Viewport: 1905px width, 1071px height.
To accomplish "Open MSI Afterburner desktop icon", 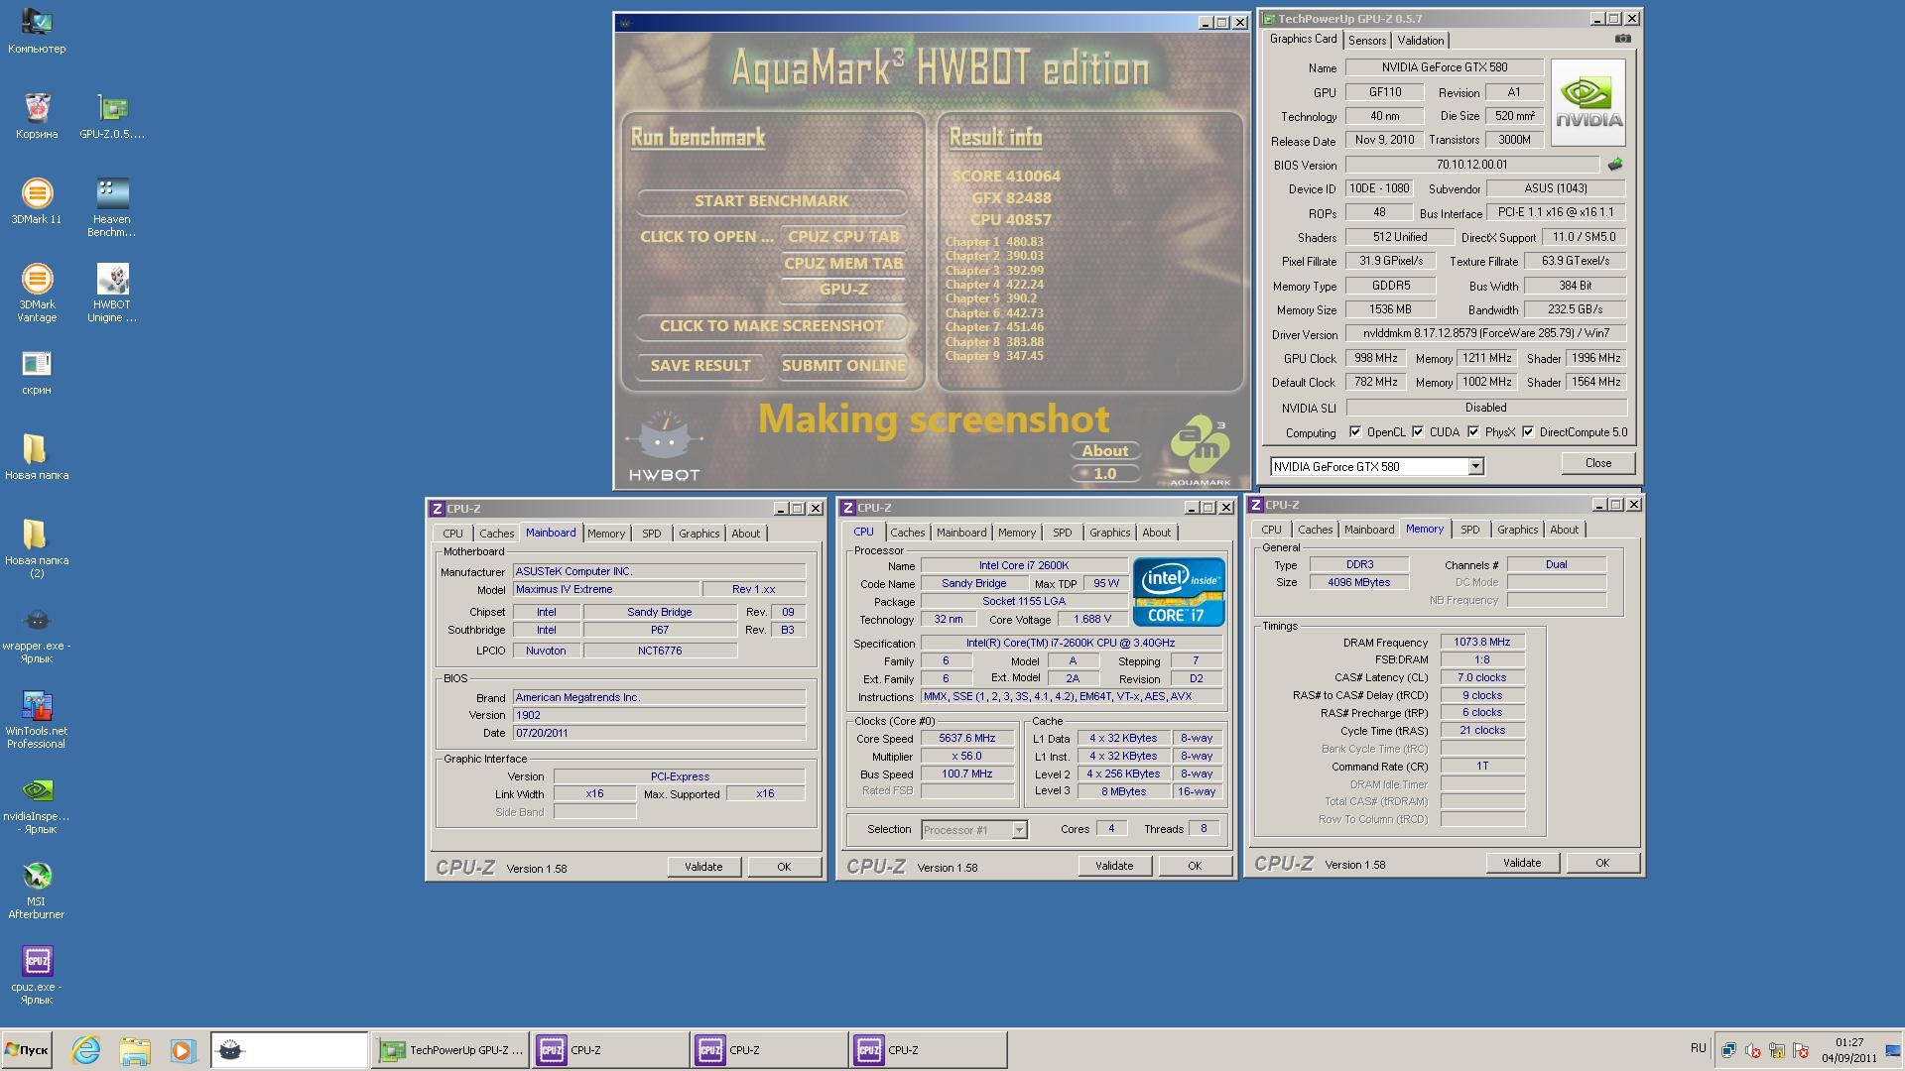I will pos(37,890).
